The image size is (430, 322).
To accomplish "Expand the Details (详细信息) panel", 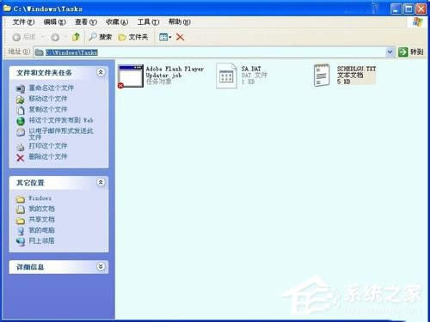I will (101, 266).
